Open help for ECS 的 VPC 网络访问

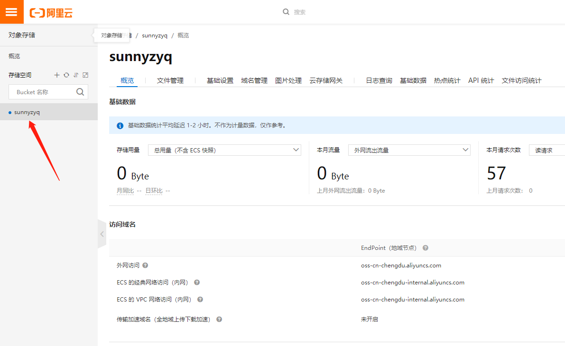(x=200, y=300)
